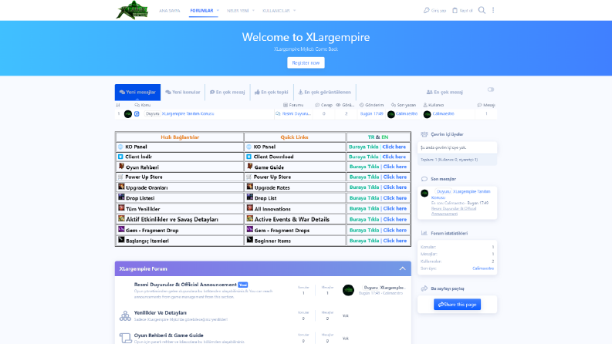Select the right-side En çok mesaj users tab
612x344 pixels.
(x=445, y=92)
